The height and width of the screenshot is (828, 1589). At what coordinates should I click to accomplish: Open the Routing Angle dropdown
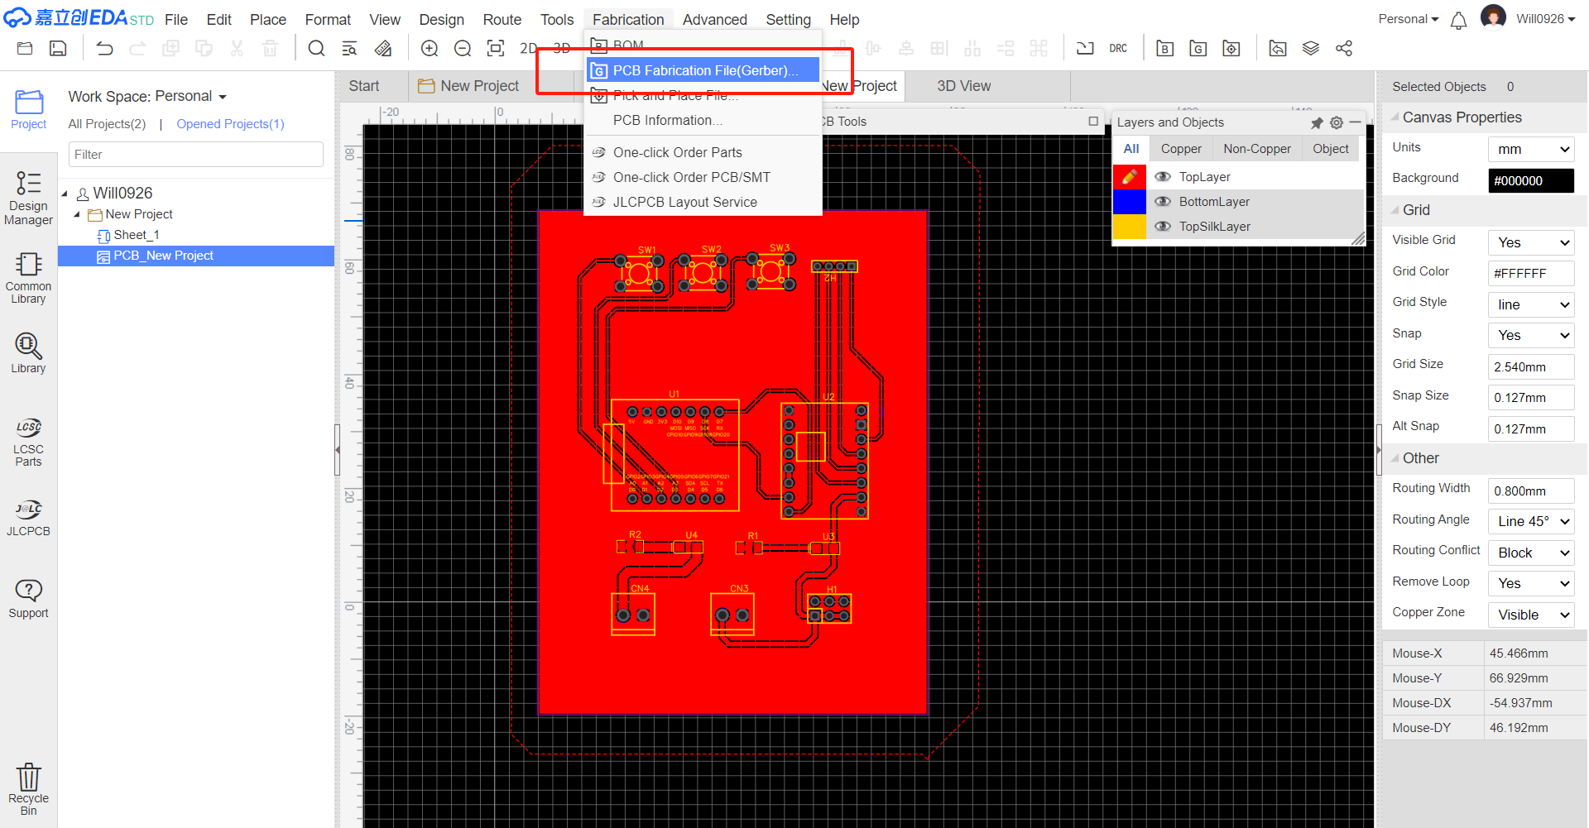point(1530,522)
